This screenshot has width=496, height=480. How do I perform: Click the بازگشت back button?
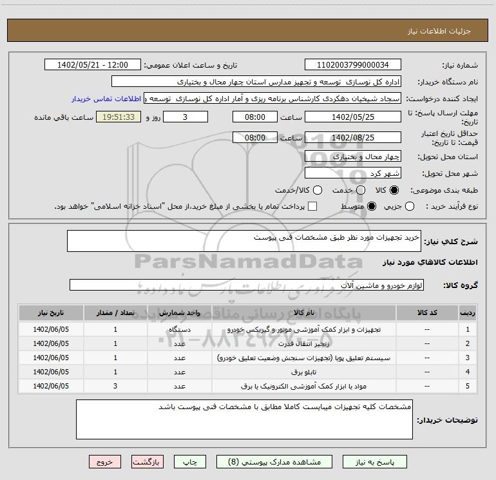148,462
